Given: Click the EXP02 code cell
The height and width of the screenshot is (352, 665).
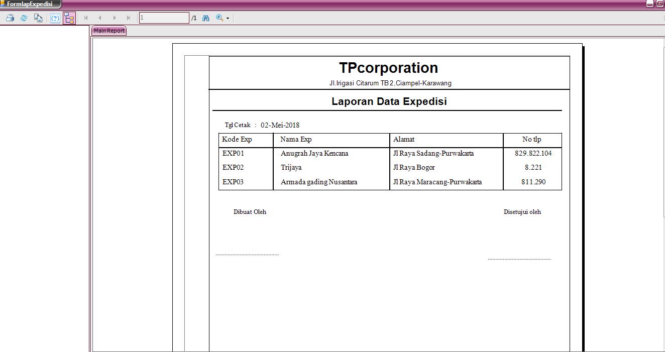Looking at the screenshot, I should (x=233, y=168).
